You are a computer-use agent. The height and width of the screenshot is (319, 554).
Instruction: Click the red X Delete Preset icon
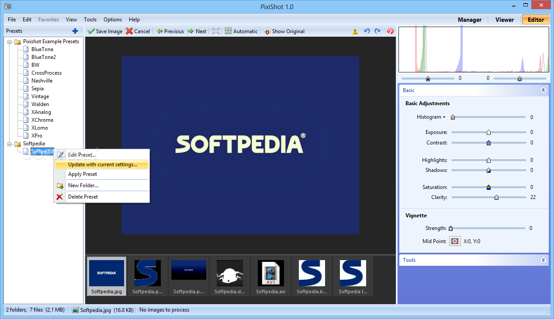(60, 197)
